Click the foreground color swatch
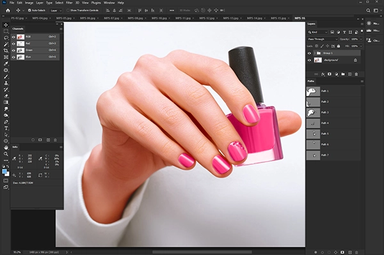This screenshot has width=384, height=255. tap(4, 172)
